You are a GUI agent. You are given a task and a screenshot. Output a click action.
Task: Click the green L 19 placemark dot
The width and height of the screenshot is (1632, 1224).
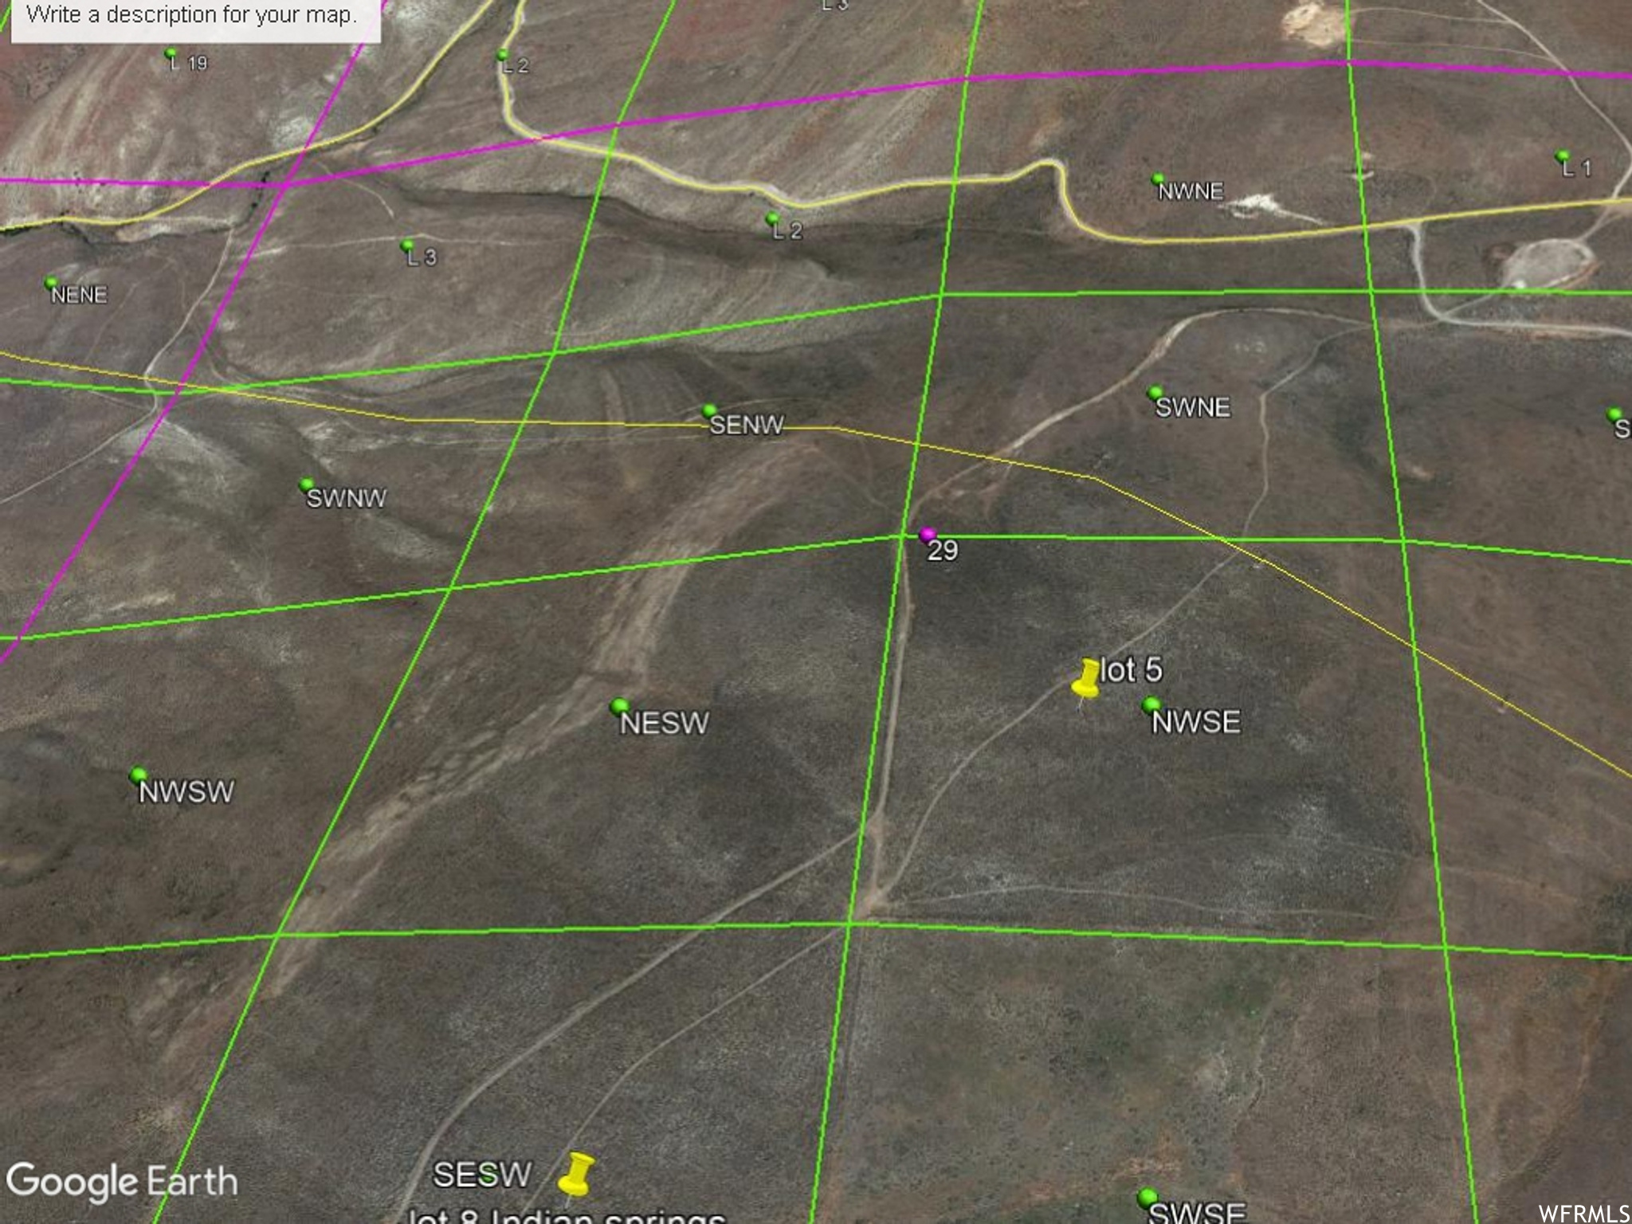coord(170,53)
